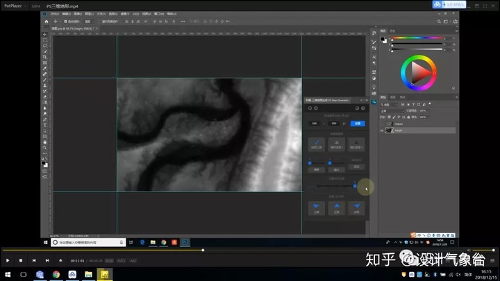Open the layer kind filter dropdown
500x281 pixels.
[389, 105]
